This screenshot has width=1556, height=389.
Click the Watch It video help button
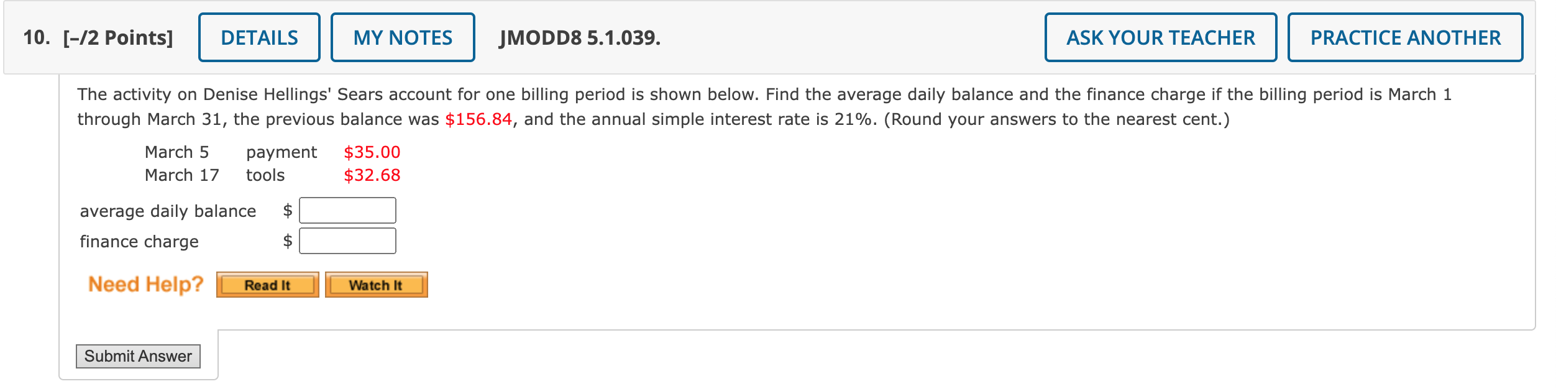[376, 285]
